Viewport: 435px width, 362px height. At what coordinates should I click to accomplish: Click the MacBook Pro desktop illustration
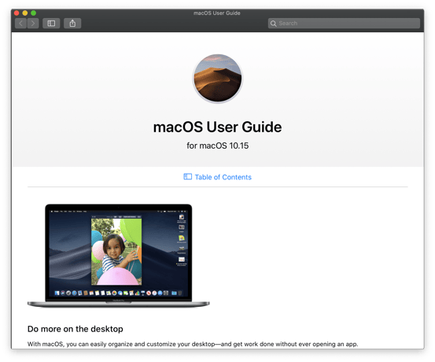[119, 256]
